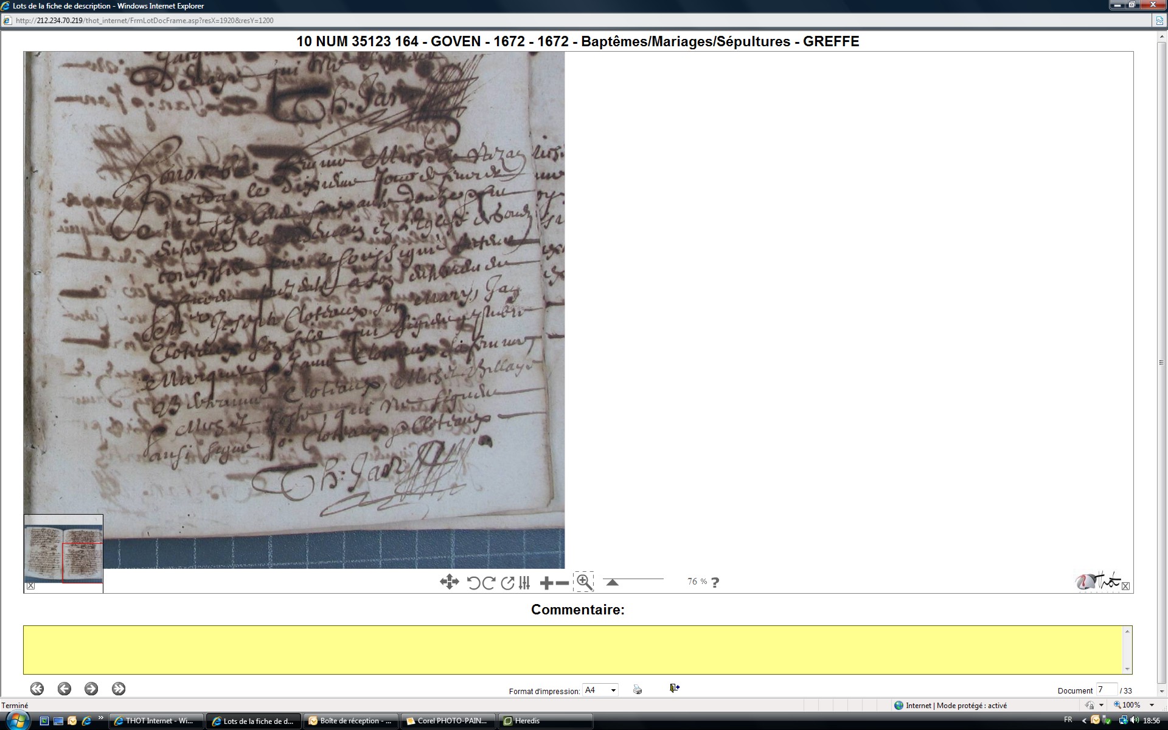Adjust the zoom level slider handle
Viewport: 1168px width, 730px height.
pyautogui.click(x=613, y=582)
